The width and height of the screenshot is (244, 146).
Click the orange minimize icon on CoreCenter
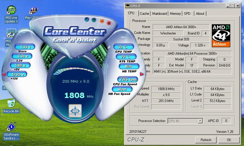click(102, 21)
